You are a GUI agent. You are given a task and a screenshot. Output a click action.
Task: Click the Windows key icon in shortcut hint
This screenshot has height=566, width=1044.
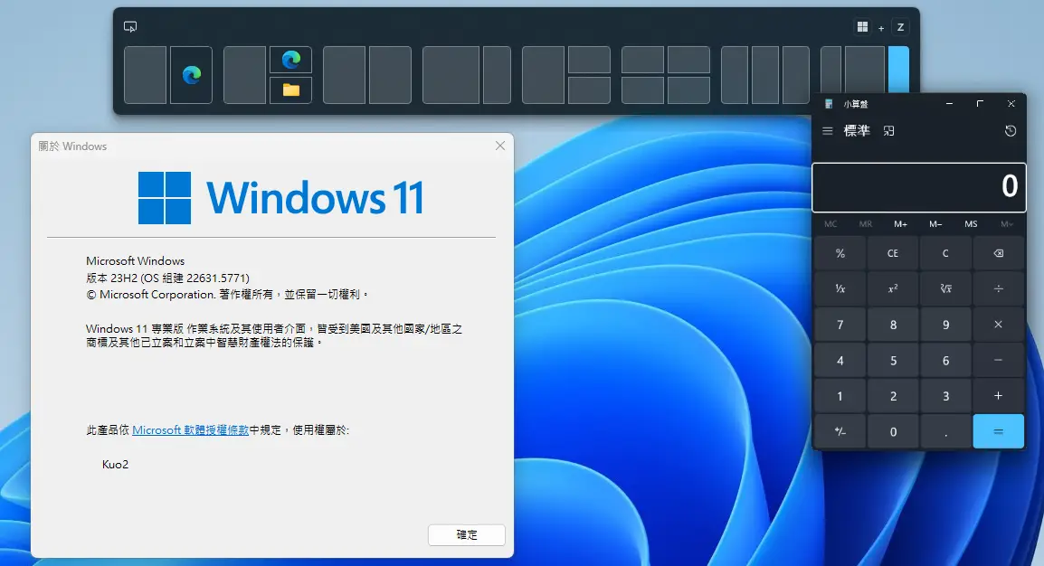tap(862, 26)
